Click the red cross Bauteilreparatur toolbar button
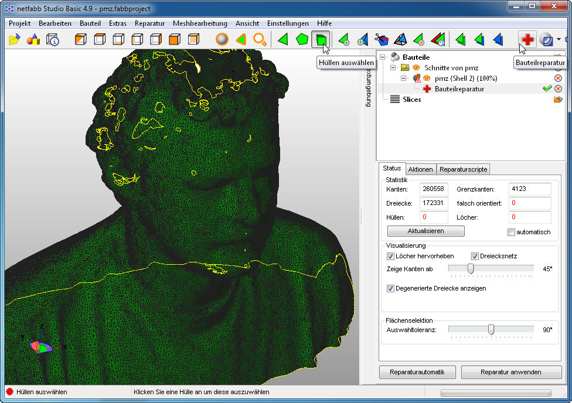The height and width of the screenshot is (403, 572). [x=527, y=39]
